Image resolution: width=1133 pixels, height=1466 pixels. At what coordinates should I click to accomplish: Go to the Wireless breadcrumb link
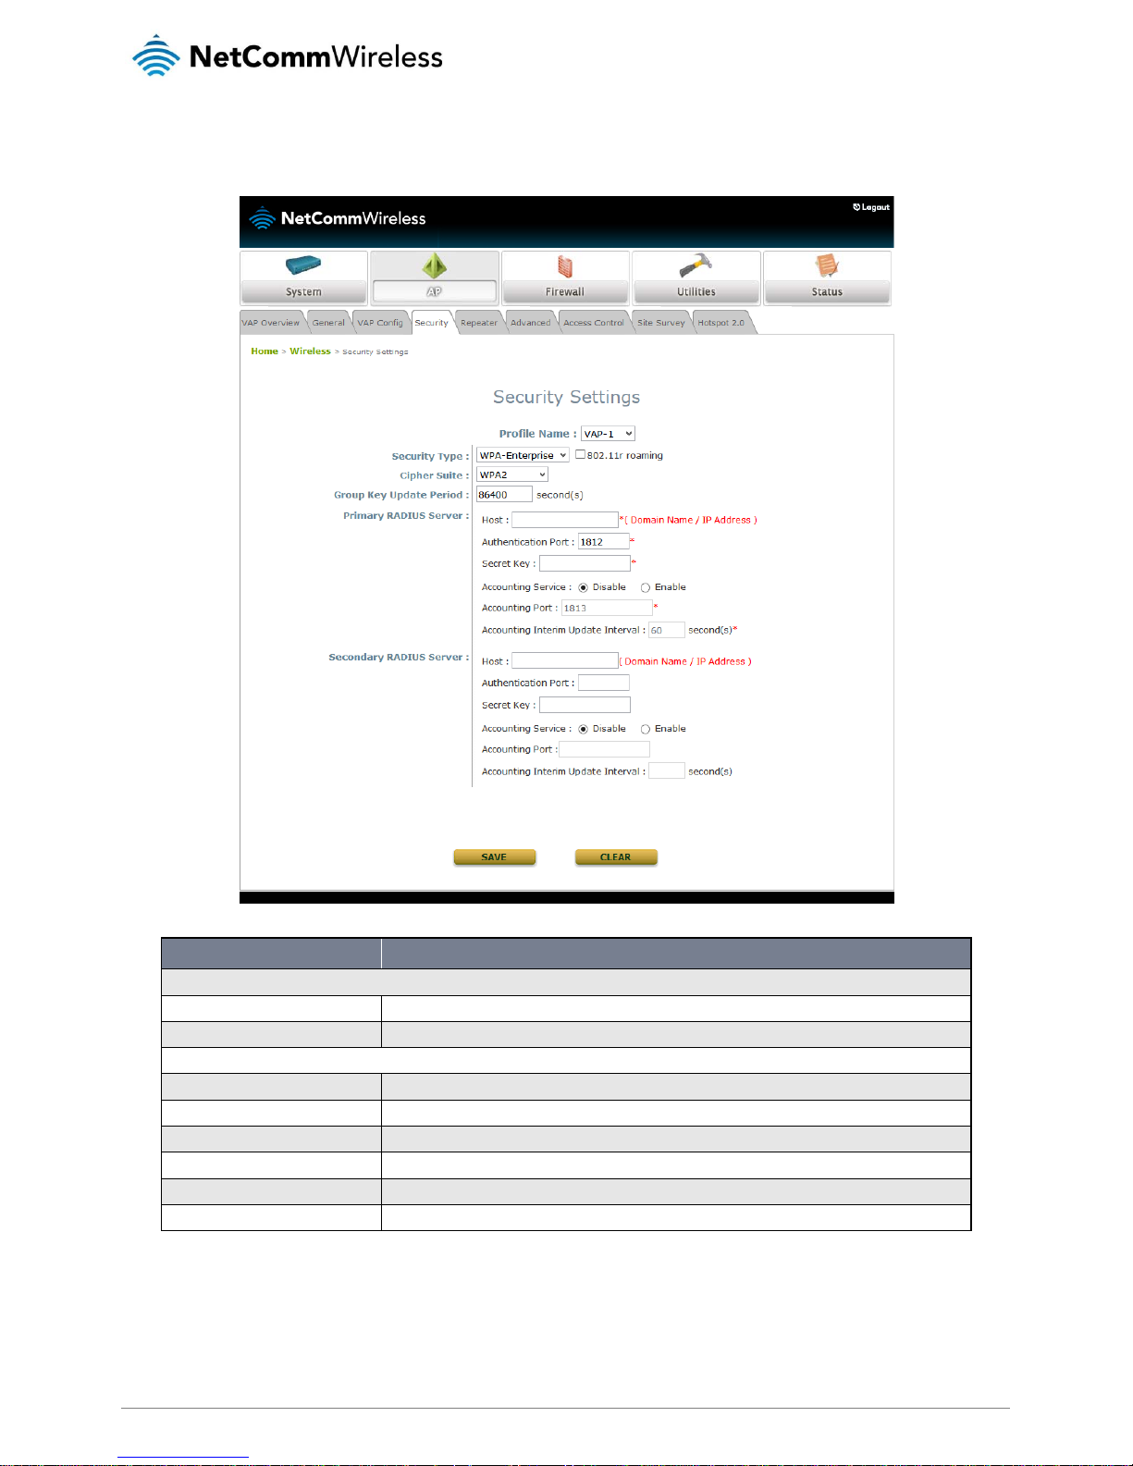310,351
